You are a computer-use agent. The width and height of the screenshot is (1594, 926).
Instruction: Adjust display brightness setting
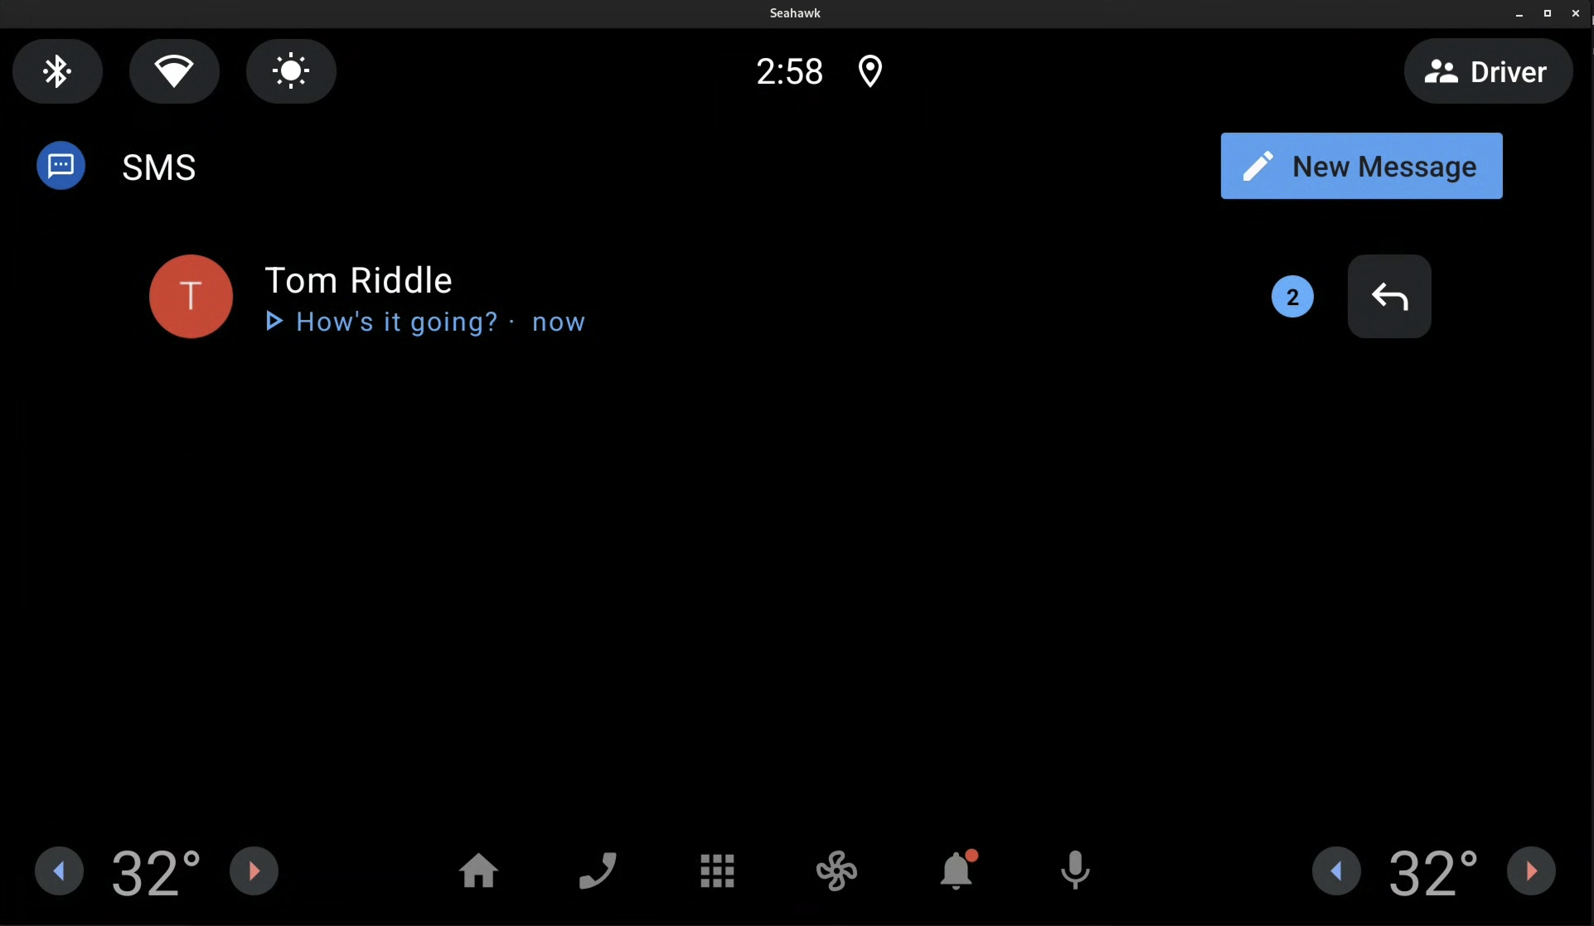290,70
